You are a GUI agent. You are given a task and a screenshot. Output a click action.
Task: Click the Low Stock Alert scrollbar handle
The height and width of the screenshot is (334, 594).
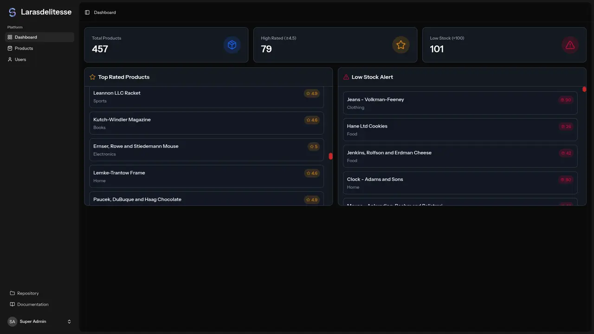[584, 89]
